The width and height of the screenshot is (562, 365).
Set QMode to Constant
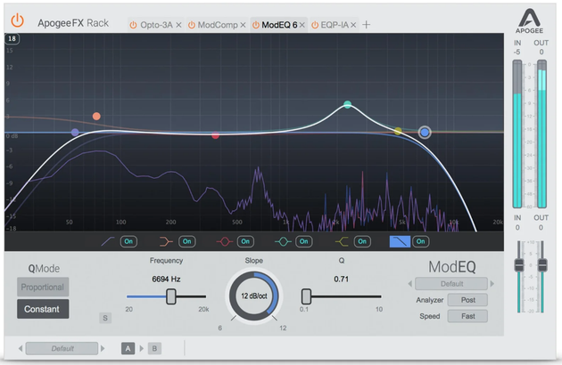click(43, 309)
